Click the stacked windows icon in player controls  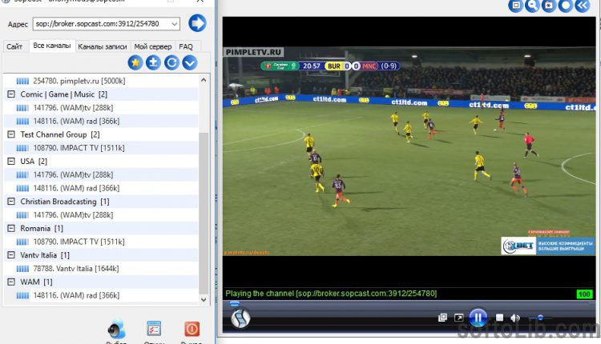click(442, 318)
